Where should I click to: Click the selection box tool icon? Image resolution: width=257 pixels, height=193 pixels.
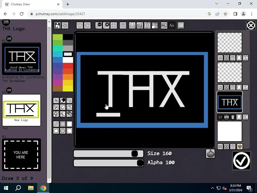[164, 25]
